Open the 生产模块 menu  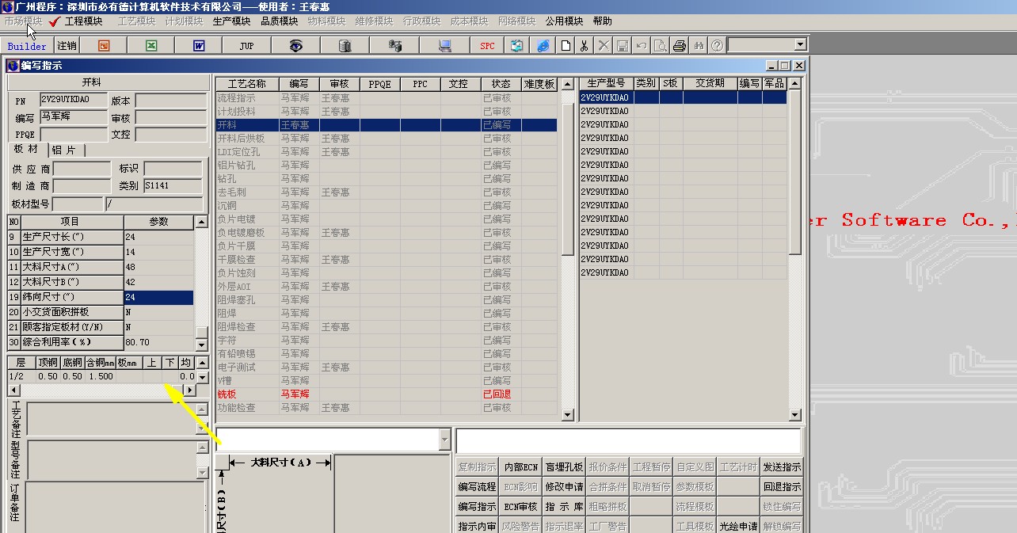click(231, 21)
